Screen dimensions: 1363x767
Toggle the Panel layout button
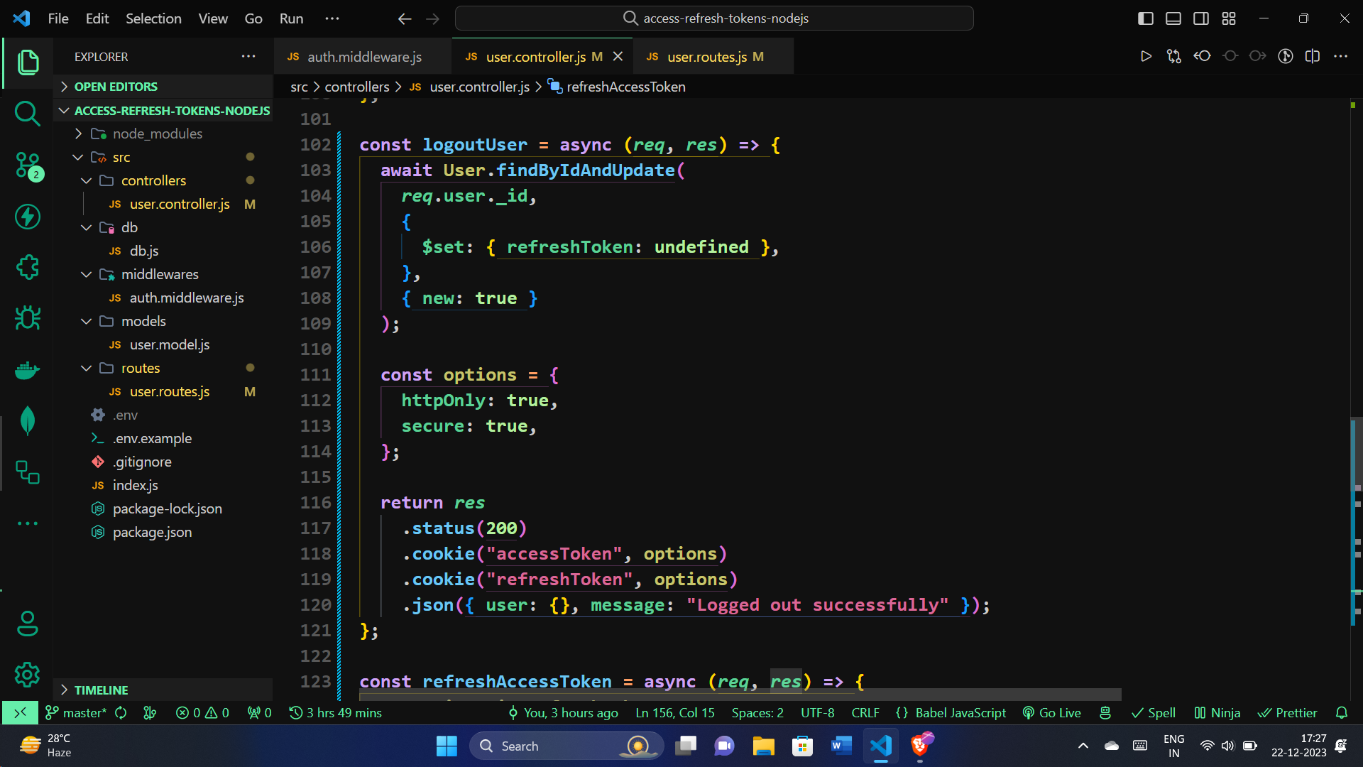[1173, 18]
